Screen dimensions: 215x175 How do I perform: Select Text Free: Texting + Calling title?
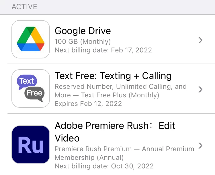click(x=113, y=76)
